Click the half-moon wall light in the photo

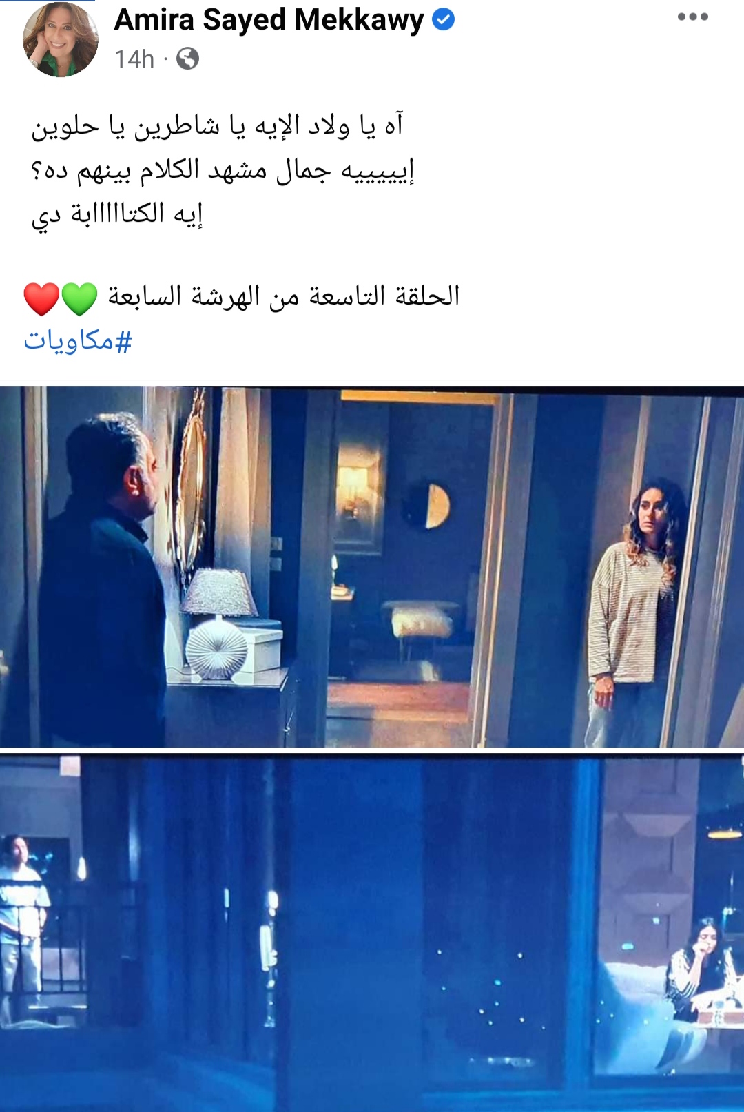point(427,505)
